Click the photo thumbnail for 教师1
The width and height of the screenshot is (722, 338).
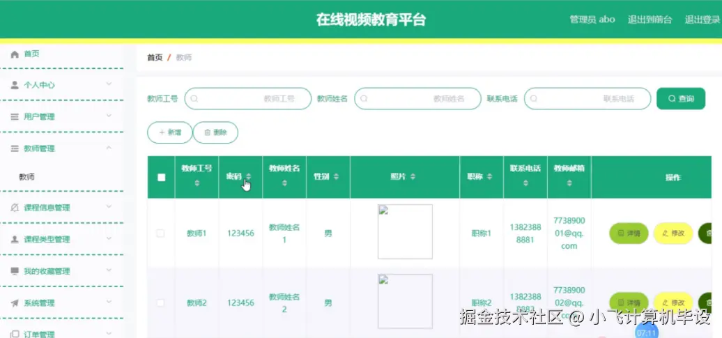coord(405,231)
